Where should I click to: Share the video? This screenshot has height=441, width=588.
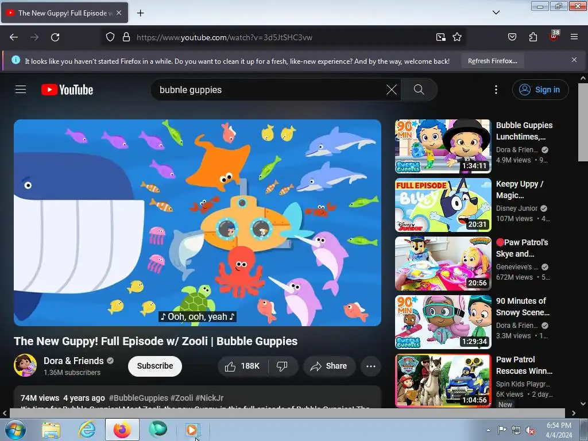[329, 366]
